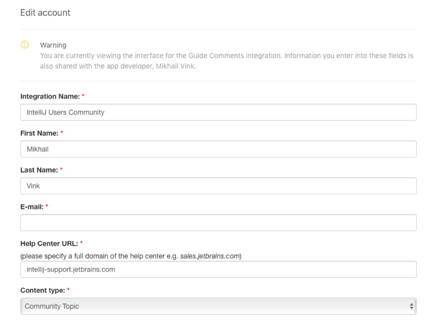Click the Warning title text
The image size is (428, 321).
tap(53, 45)
